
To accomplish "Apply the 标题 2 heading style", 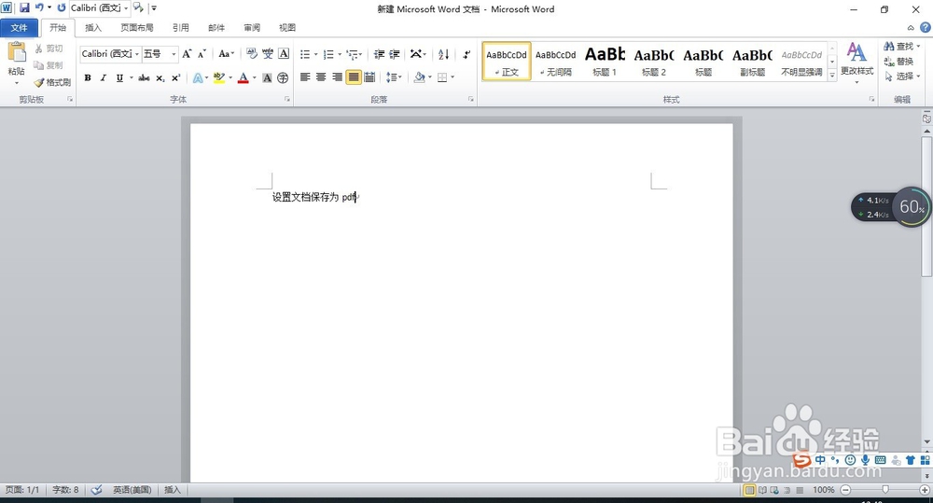I will (x=654, y=62).
